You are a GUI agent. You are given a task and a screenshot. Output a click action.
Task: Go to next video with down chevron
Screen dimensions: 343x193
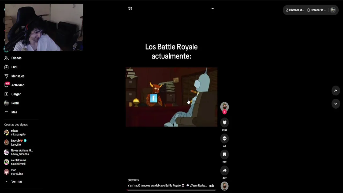(336, 103)
